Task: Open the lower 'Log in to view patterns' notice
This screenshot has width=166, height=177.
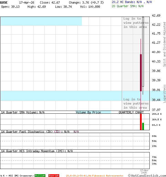Action: (136, 103)
